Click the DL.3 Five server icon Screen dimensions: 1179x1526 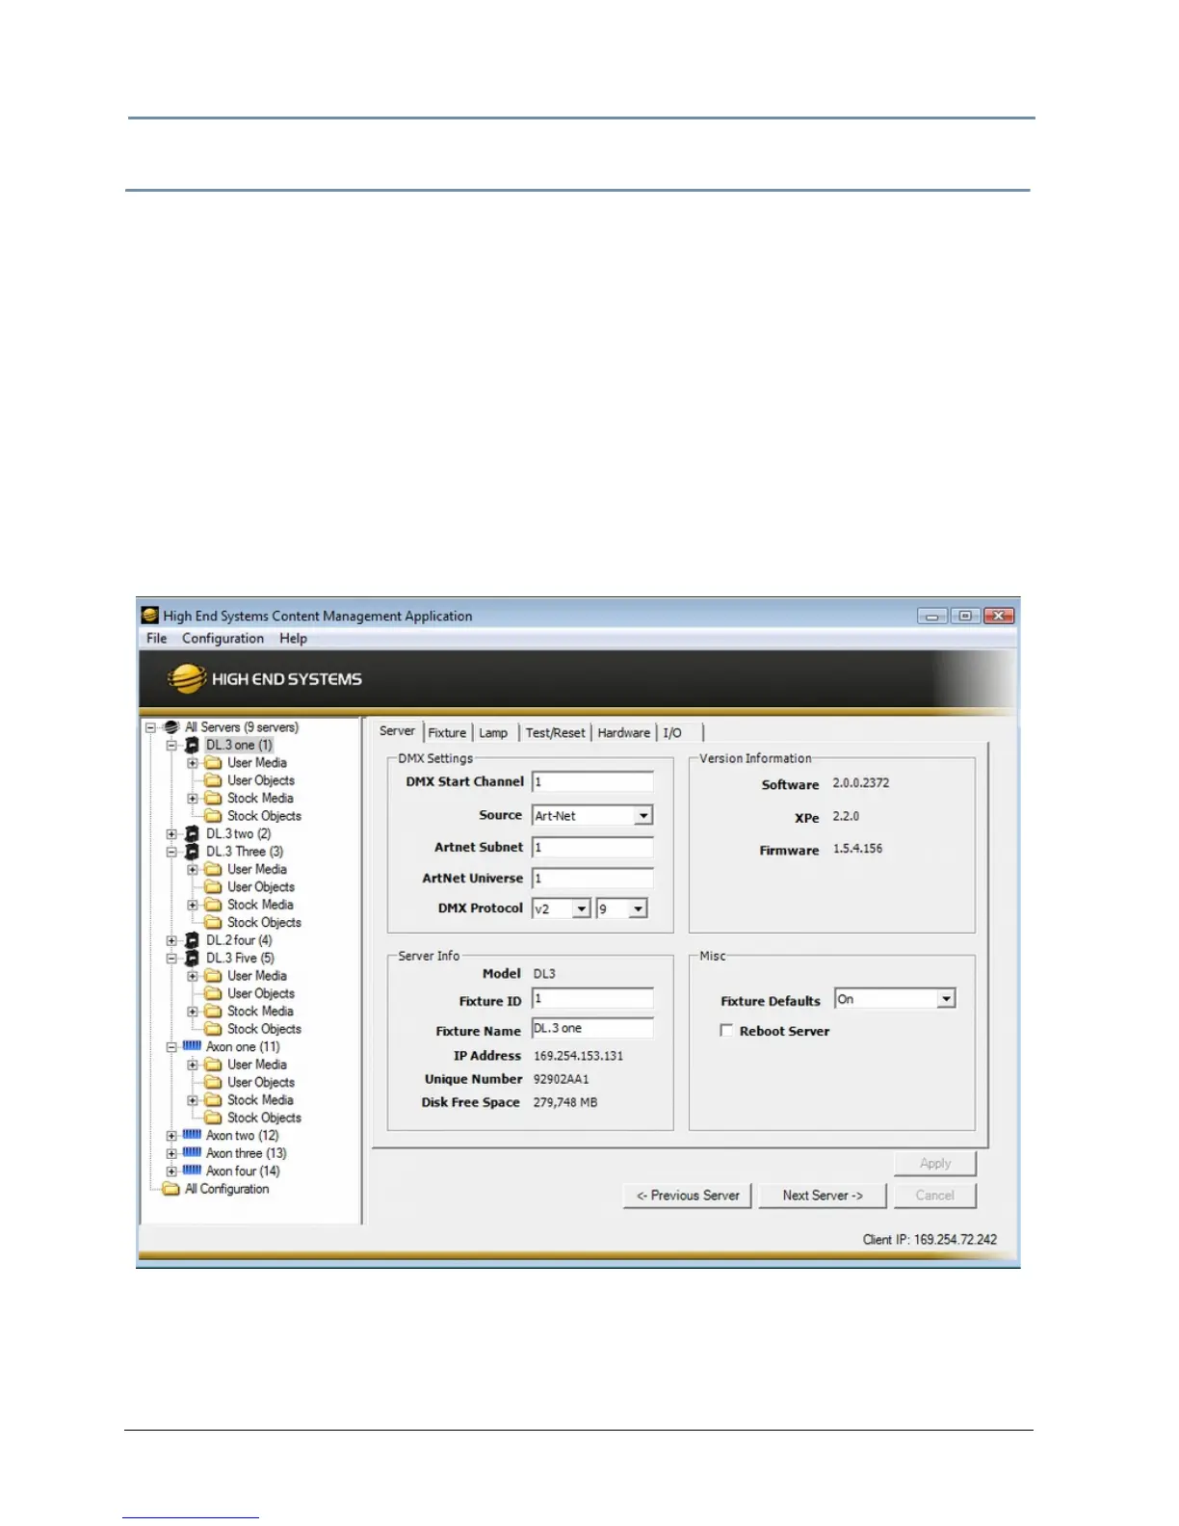192,959
